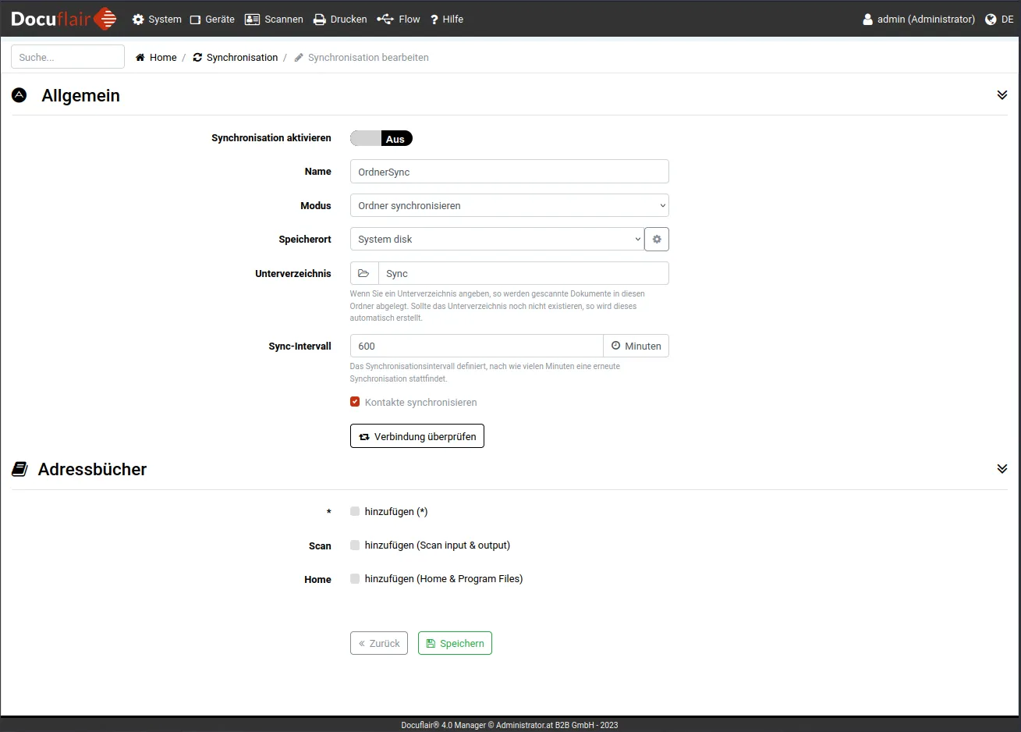Click the Adressbücher book icon
This screenshot has height=732, width=1021.
click(x=19, y=469)
